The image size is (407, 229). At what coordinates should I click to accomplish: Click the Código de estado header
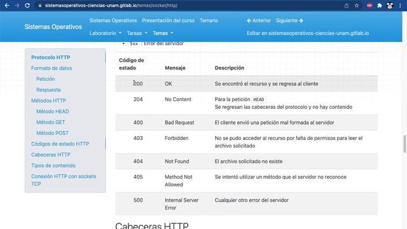[132, 64]
